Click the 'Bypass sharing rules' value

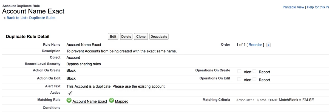pyautogui.click(x=84, y=64)
